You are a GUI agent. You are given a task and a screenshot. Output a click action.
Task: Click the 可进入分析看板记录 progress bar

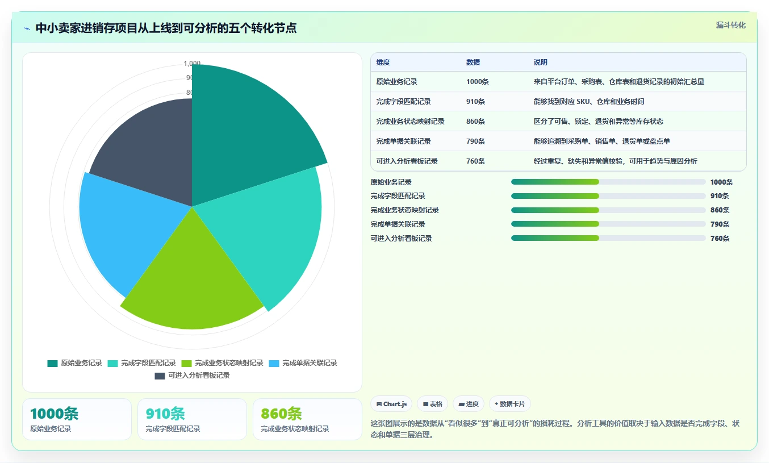608,238
